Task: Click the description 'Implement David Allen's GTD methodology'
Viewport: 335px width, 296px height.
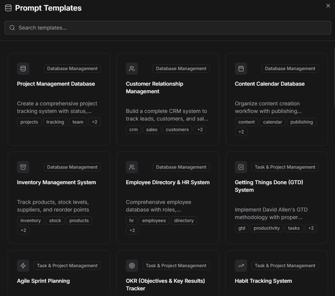Action: (271, 213)
